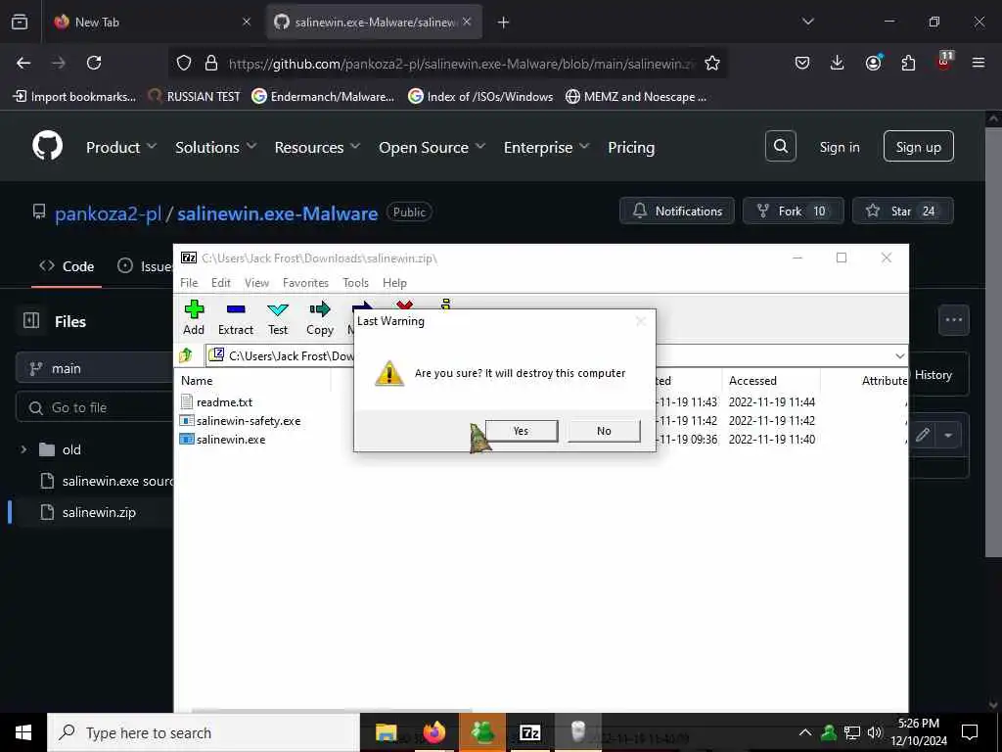
Task: Click the Fork 10 button
Action: (793, 211)
